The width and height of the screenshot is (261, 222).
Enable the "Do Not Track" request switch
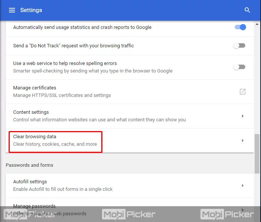tap(239, 45)
